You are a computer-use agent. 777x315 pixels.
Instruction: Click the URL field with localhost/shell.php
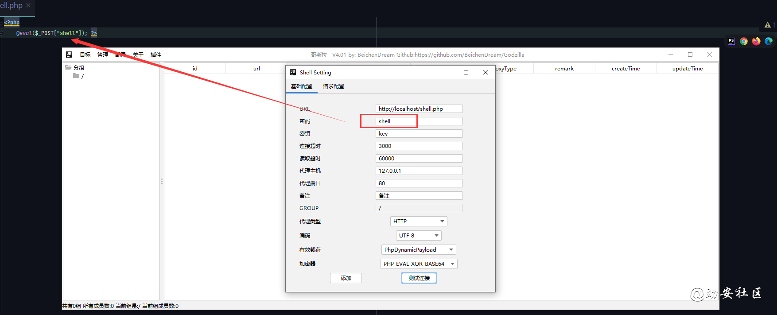pyautogui.click(x=419, y=109)
